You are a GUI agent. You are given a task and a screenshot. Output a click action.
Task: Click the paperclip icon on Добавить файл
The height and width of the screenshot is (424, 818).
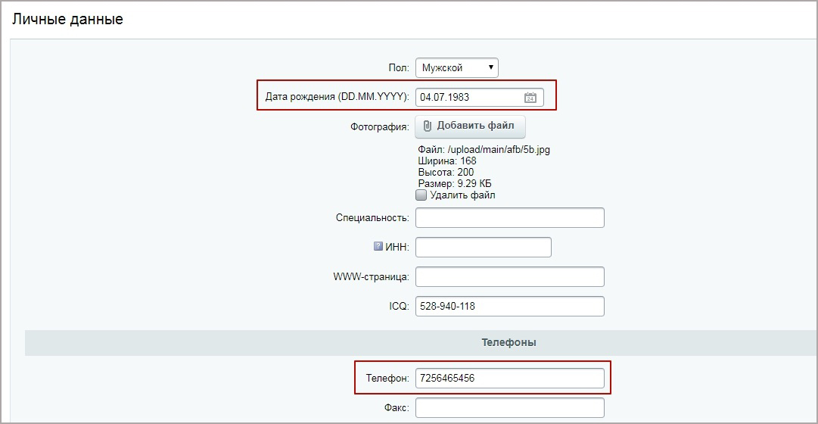pos(428,126)
